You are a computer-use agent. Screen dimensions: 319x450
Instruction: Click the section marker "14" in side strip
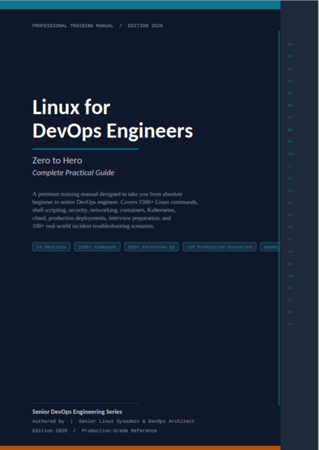point(290,203)
